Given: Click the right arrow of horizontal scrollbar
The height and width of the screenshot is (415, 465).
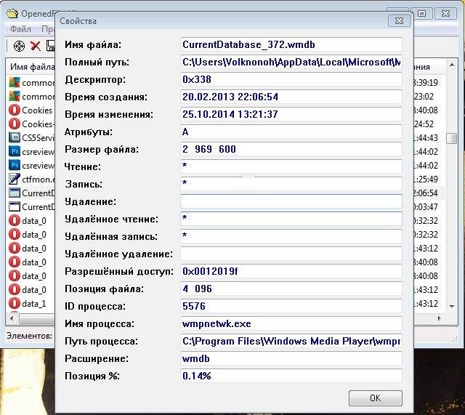Looking at the screenshot, I should (439, 318).
